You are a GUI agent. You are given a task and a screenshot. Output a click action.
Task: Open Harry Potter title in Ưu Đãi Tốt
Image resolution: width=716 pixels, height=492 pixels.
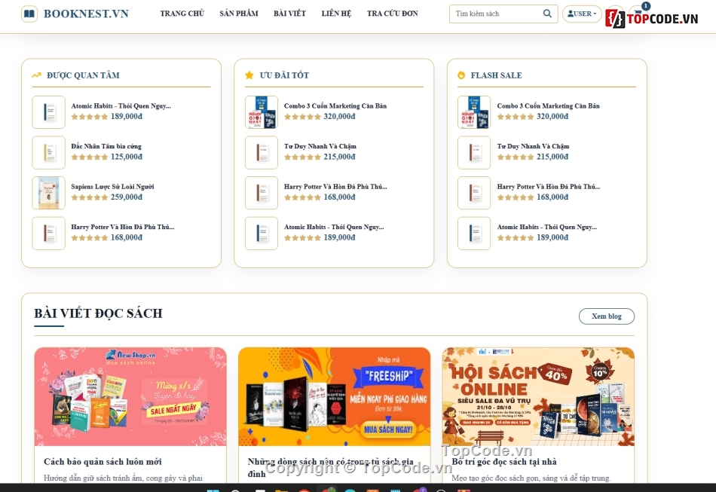point(335,187)
